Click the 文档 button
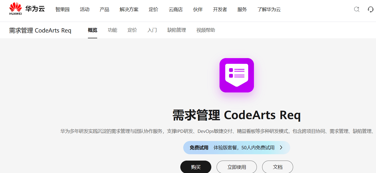The image size is (376, 173). [277, 167]
